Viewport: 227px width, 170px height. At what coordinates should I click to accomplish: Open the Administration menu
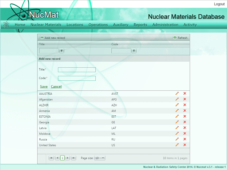pos(165,25)
